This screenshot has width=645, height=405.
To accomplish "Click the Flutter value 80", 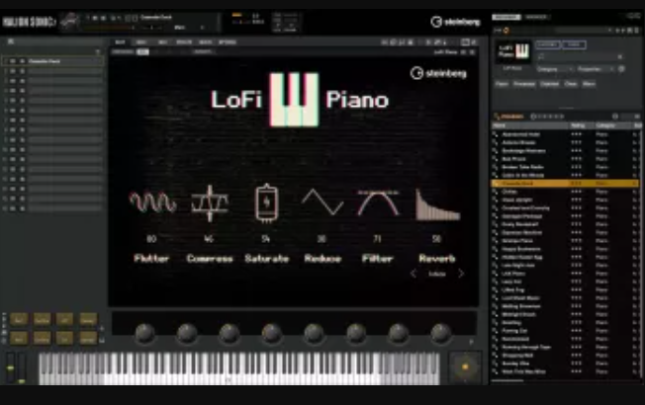I will pyautogui.click(x=151, y=239).
